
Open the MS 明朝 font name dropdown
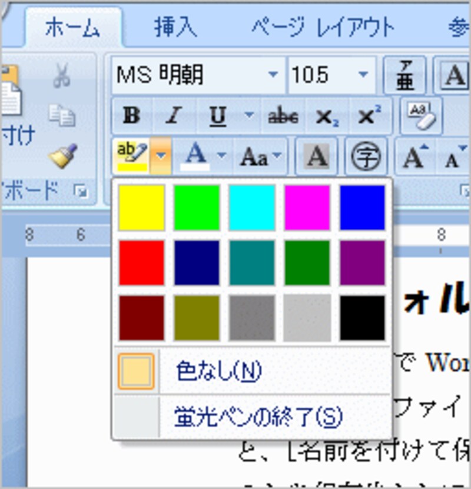tap(273, 75)
